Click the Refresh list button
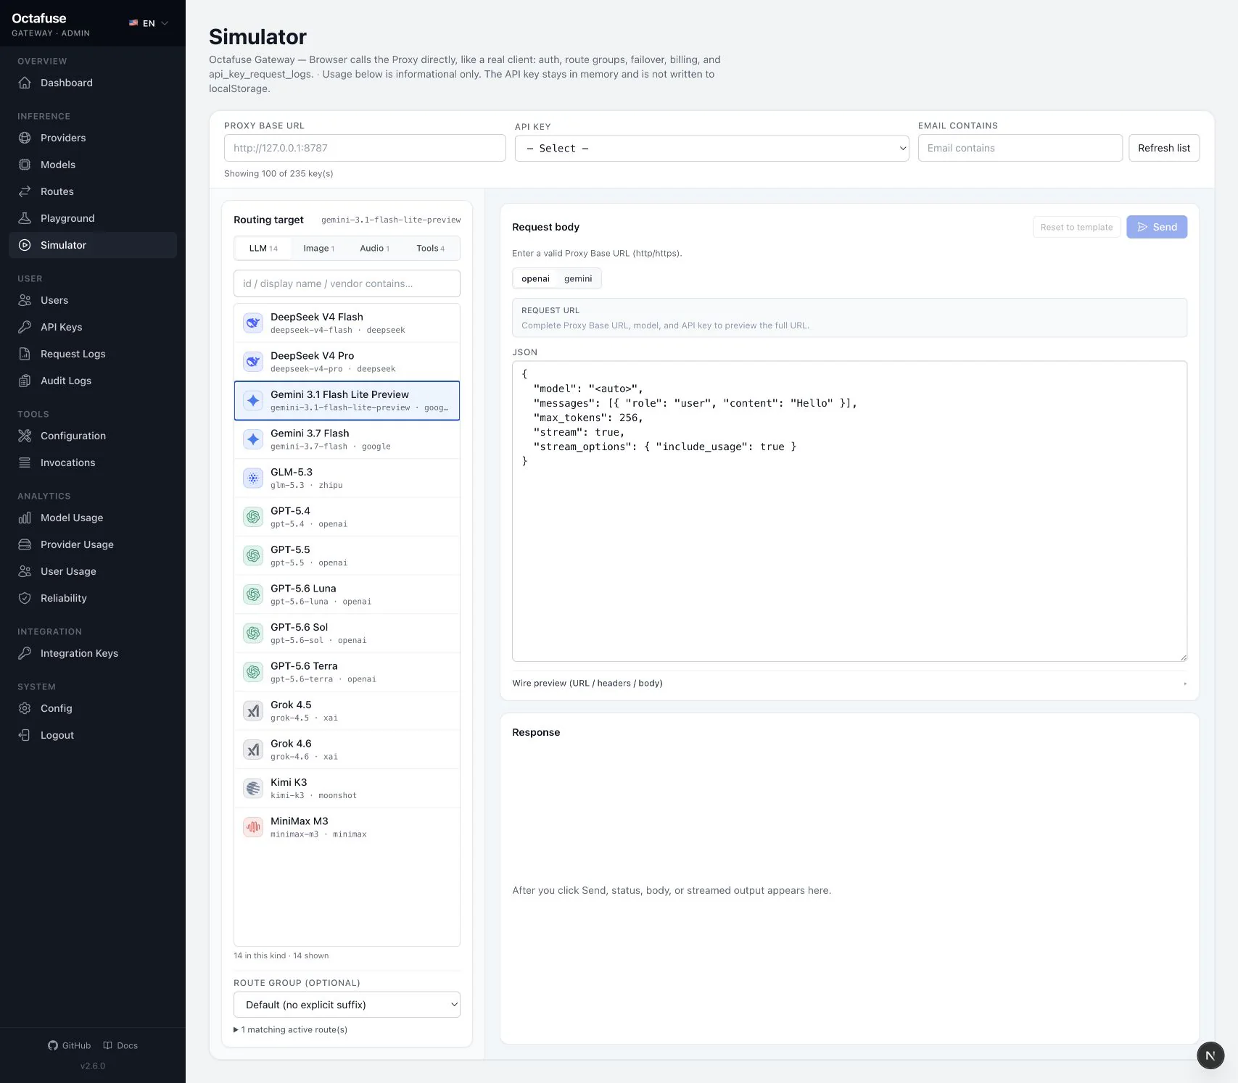 pos(1164,148)
